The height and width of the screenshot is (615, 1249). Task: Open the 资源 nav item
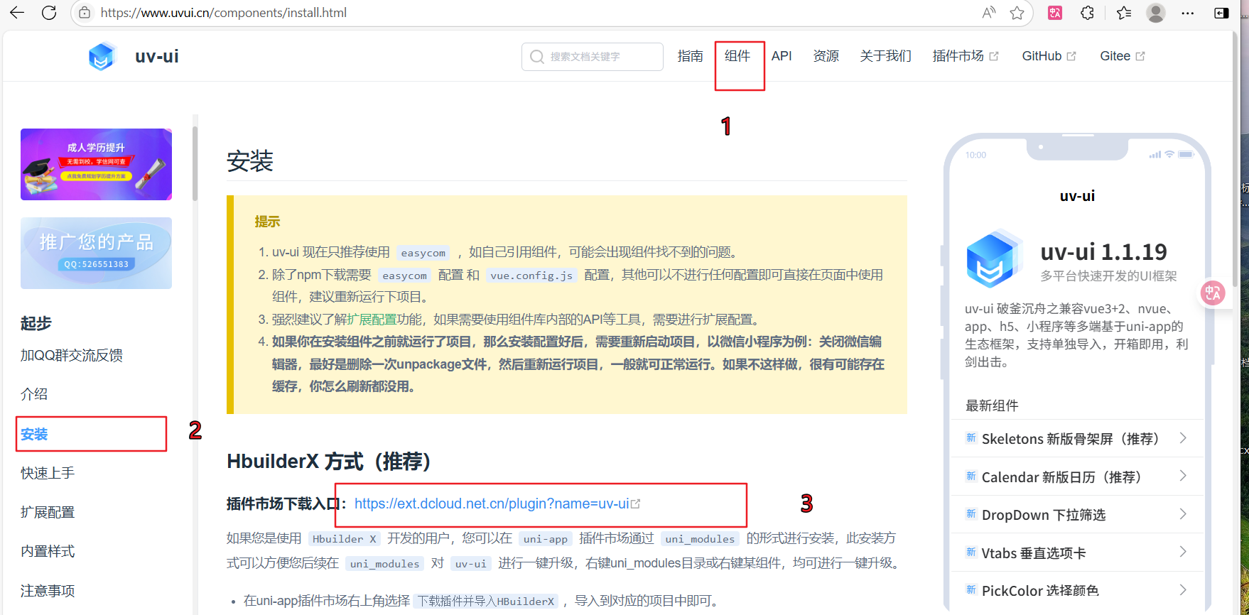826,56
